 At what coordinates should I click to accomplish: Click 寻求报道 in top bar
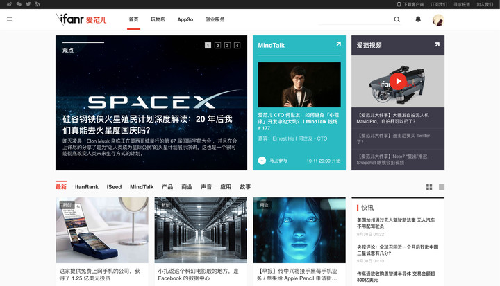click(462, 4)
